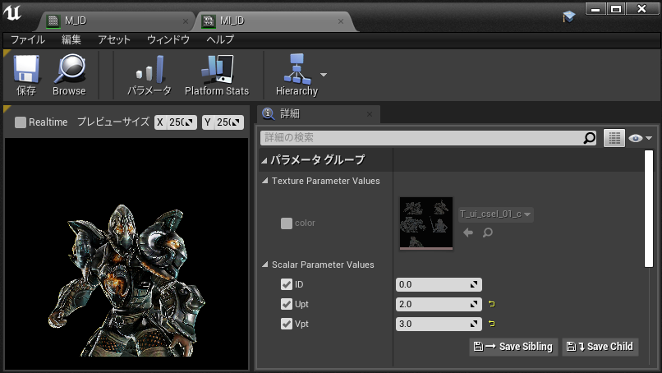Click the color texture thumbnail
The image size is (662, 373).
pyautogui.click(x=426, y=223)
